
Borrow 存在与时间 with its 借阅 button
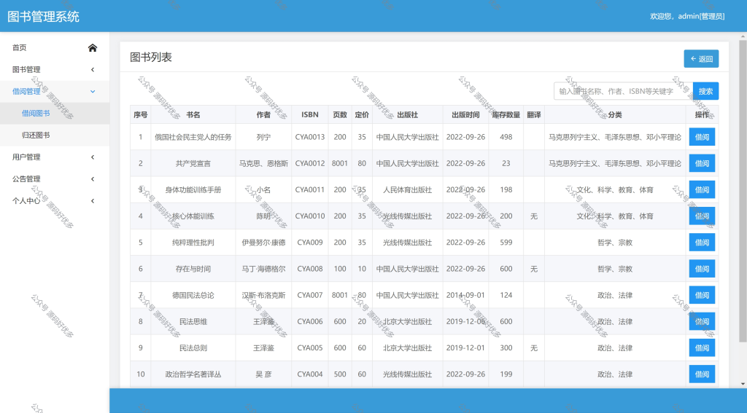click(x=702, y=269)
